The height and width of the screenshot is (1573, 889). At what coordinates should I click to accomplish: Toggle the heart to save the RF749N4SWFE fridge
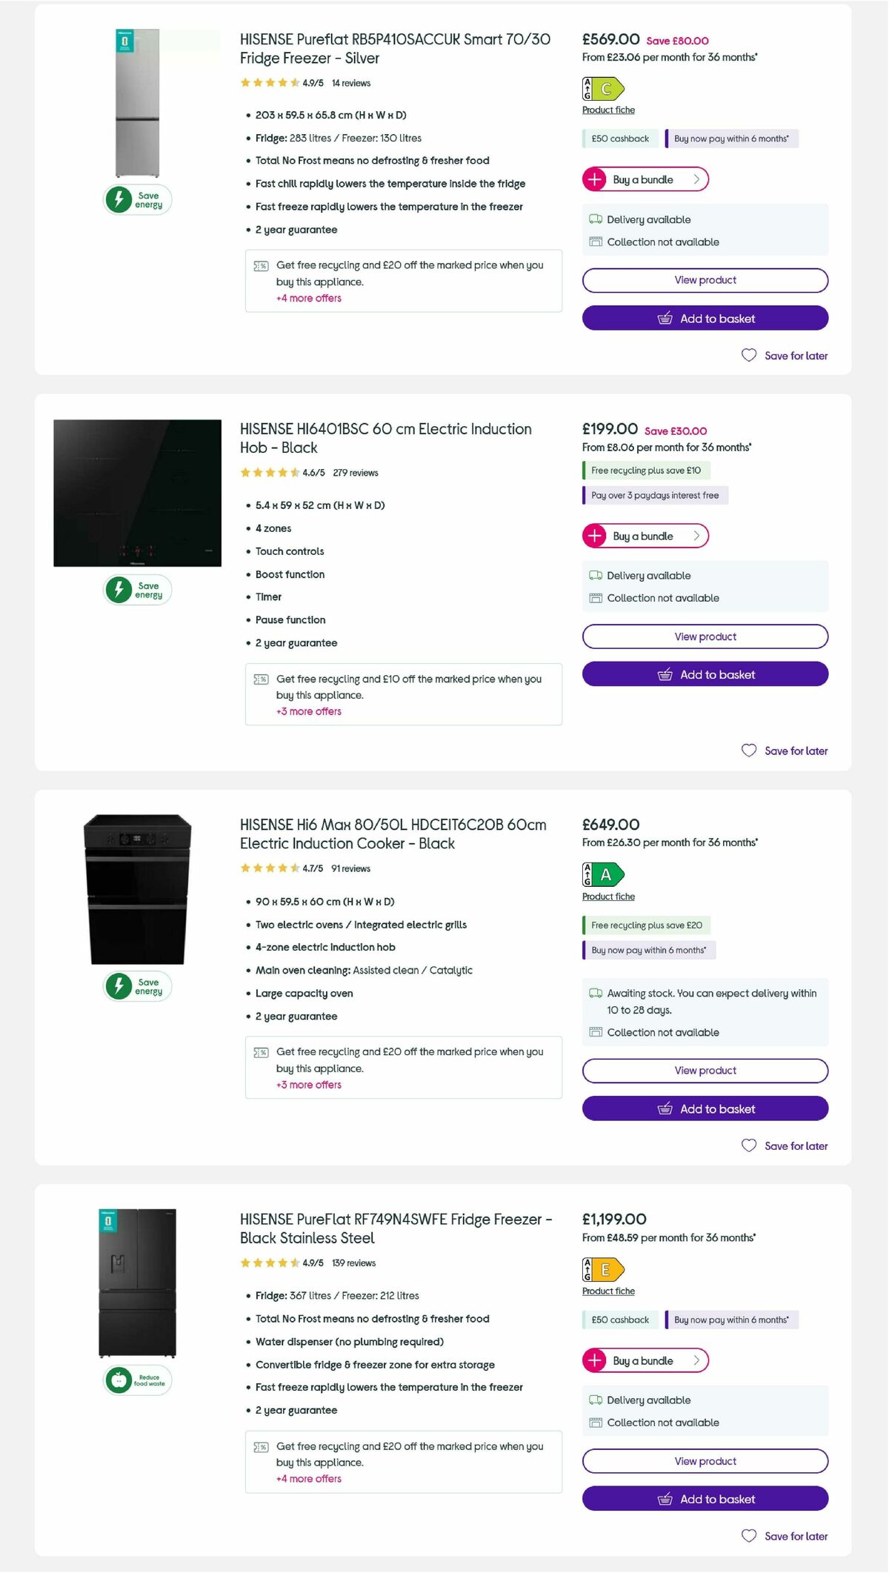[749, 1536]
